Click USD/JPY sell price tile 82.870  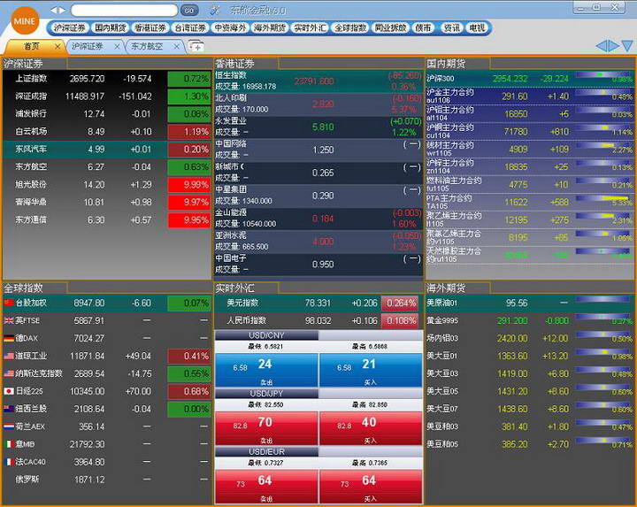click(x=266, y=428)
